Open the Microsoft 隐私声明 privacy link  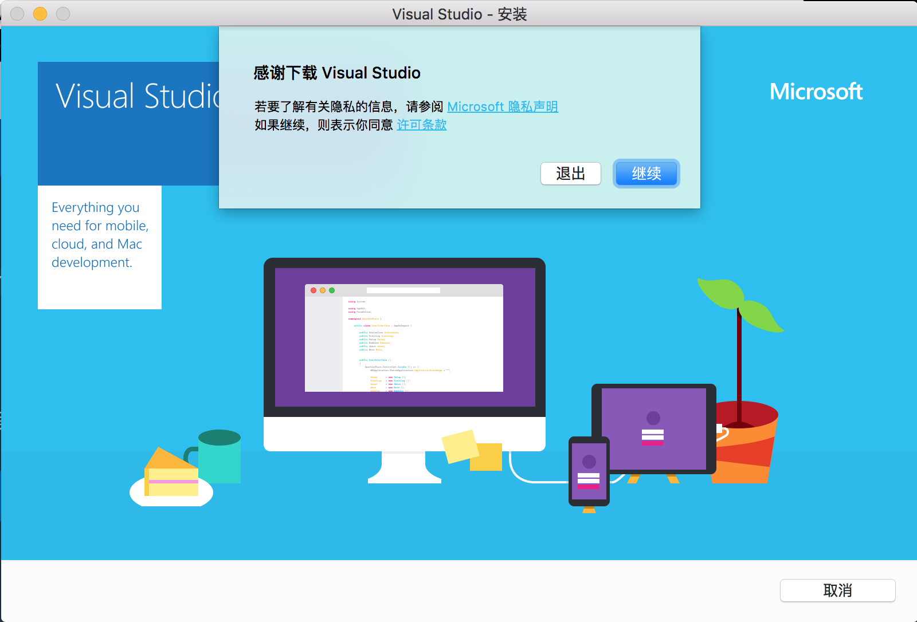[x=503, y=107]
